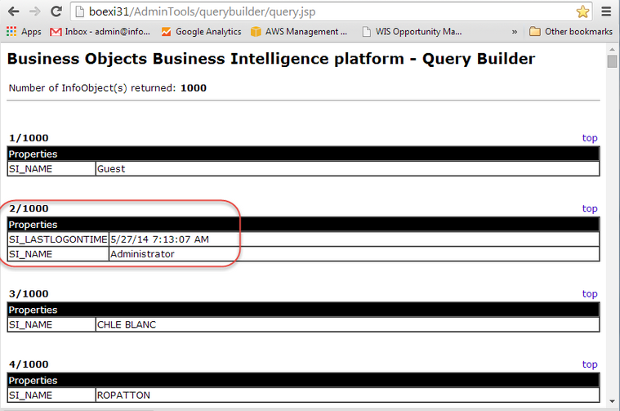Screen dimensions: 620x411
Task: Click the scrollbar up arrow
Action: coord(612,49)
